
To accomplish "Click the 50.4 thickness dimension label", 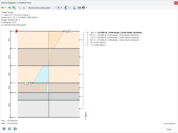I will tap(9, 105).
